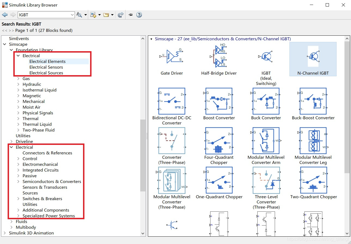Viewport: 351px width, 244px height.
Task: Collapse the Foundation Library node
Action: (x=11, y=50)
